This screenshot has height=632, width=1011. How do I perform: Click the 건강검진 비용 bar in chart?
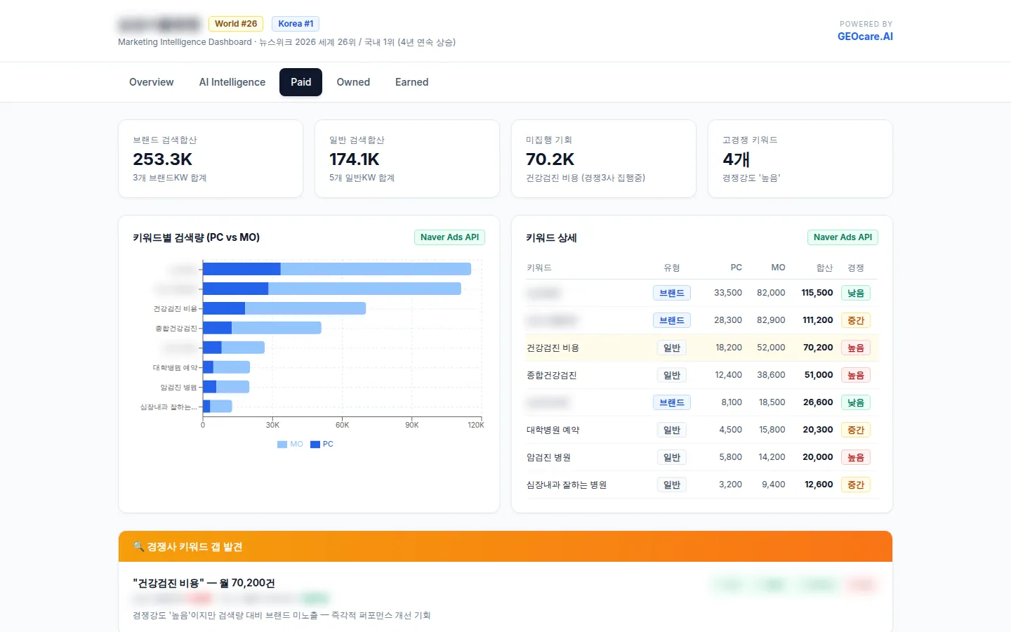(284, 308)
